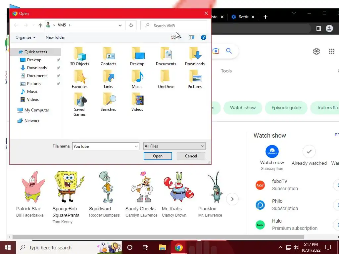Open dialog help question mark icon
Viewport: 339px width, 254px height.
click(204, 37)
